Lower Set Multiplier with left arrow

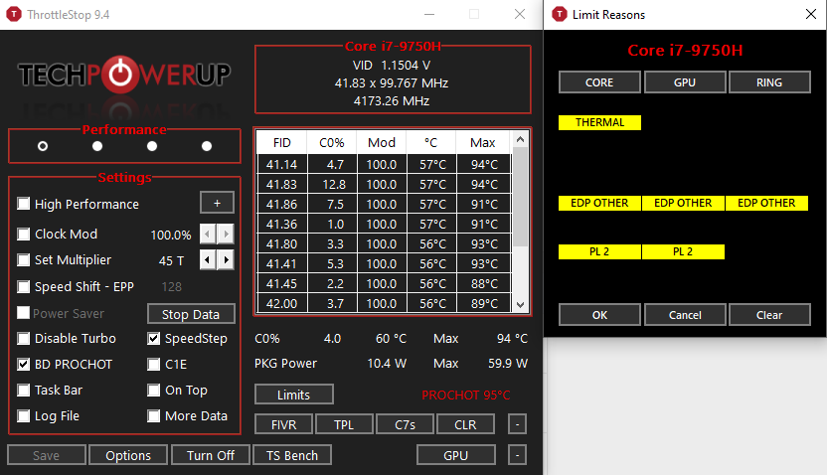pyautogui.click(x=208, y=259)
